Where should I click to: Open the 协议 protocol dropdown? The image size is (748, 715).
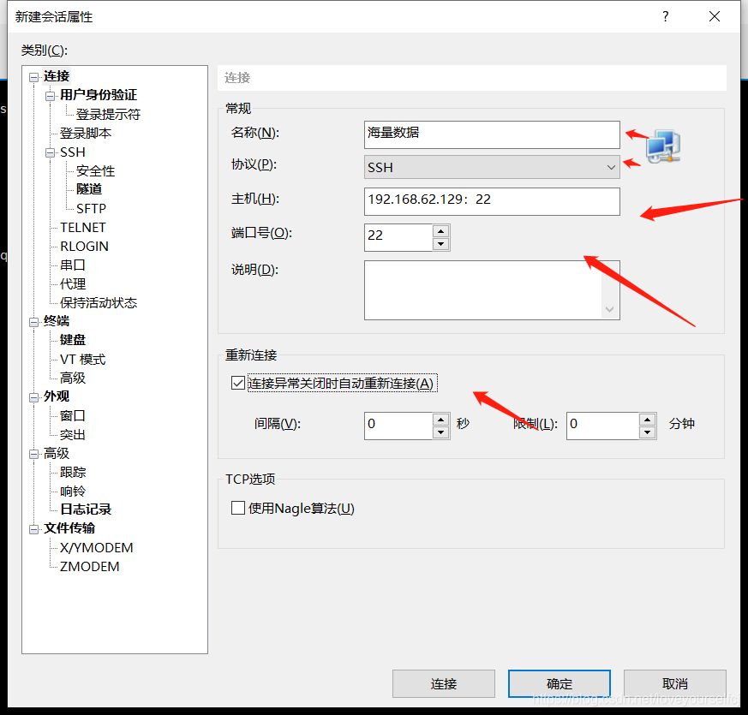(x=610, y=167)
